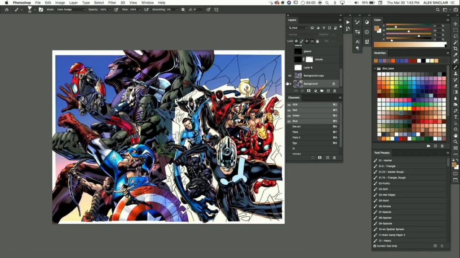Click the CMYK color ramp bar
Image resolution: width=460 pixels, height=258 pixels.
(x=410, y=45)
